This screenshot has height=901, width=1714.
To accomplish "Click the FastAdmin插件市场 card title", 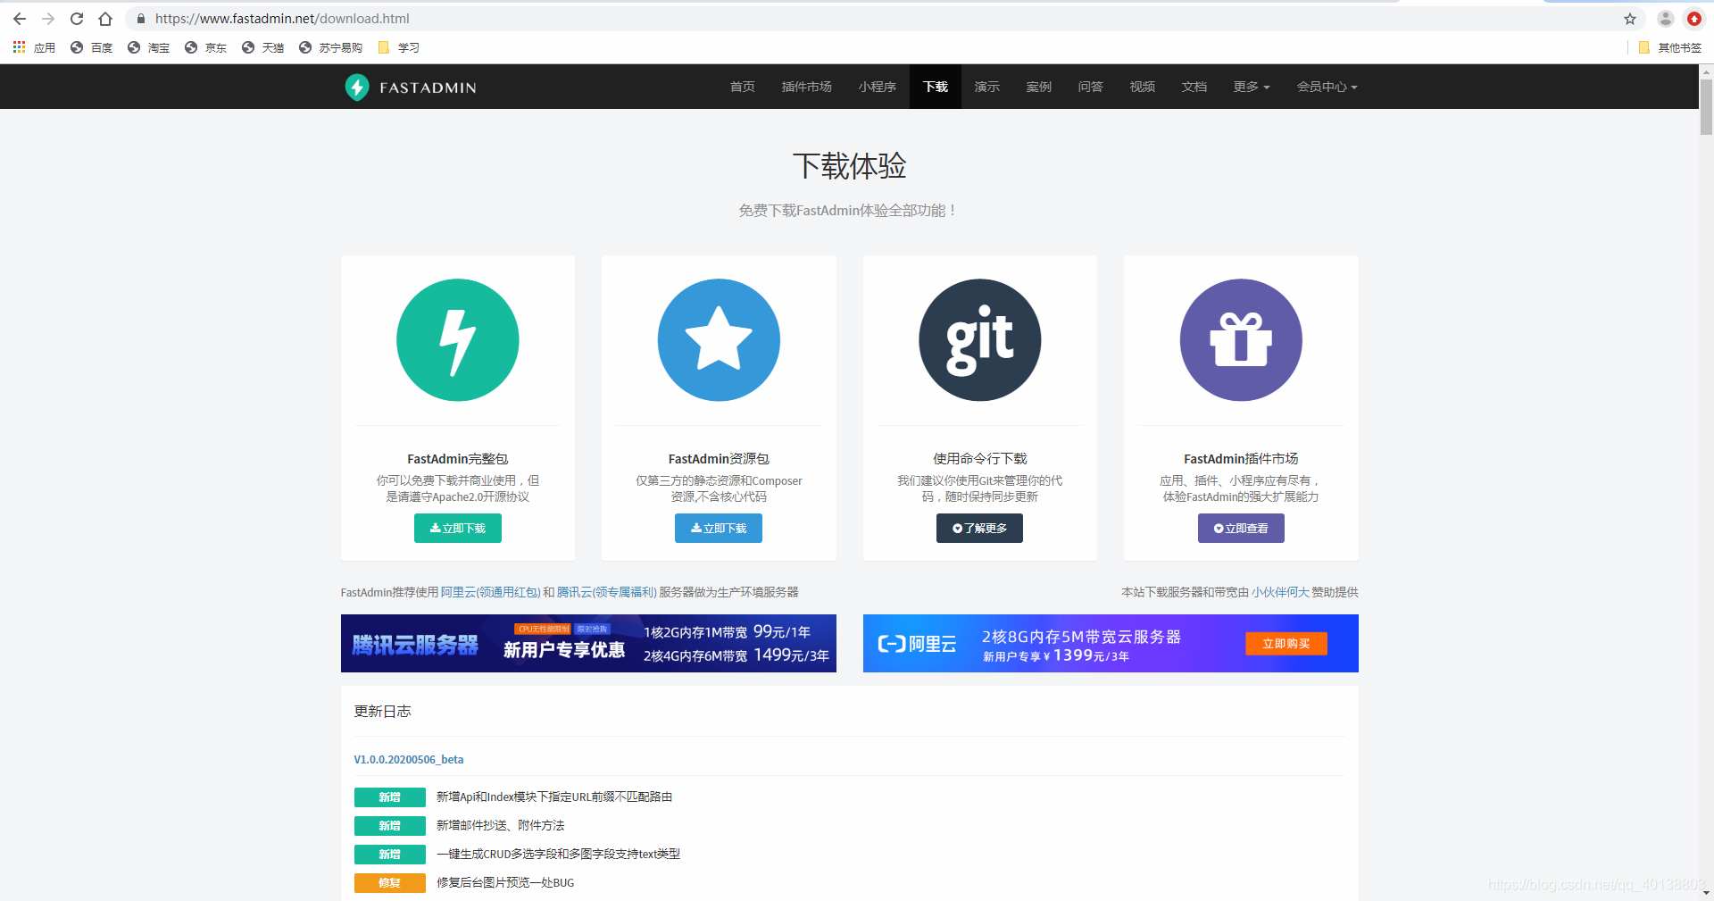I will (x=1241, y=459).
